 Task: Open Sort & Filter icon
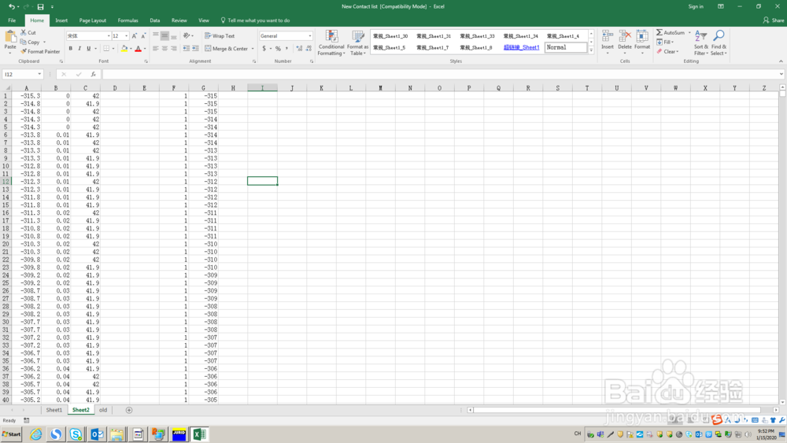click(x=700, y=36)
